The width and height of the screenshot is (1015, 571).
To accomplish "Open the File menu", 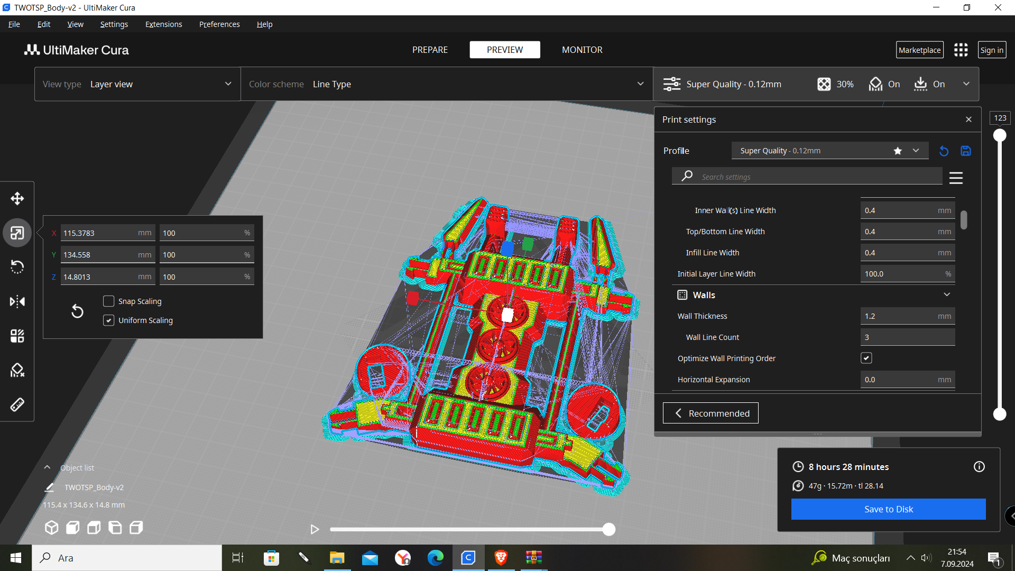I will [14, 24].
